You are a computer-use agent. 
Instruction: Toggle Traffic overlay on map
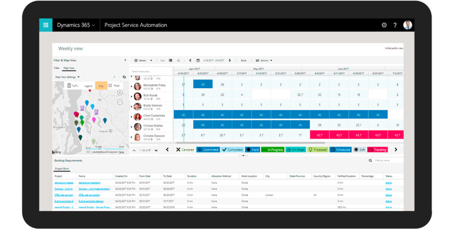[x=73, y=85]
